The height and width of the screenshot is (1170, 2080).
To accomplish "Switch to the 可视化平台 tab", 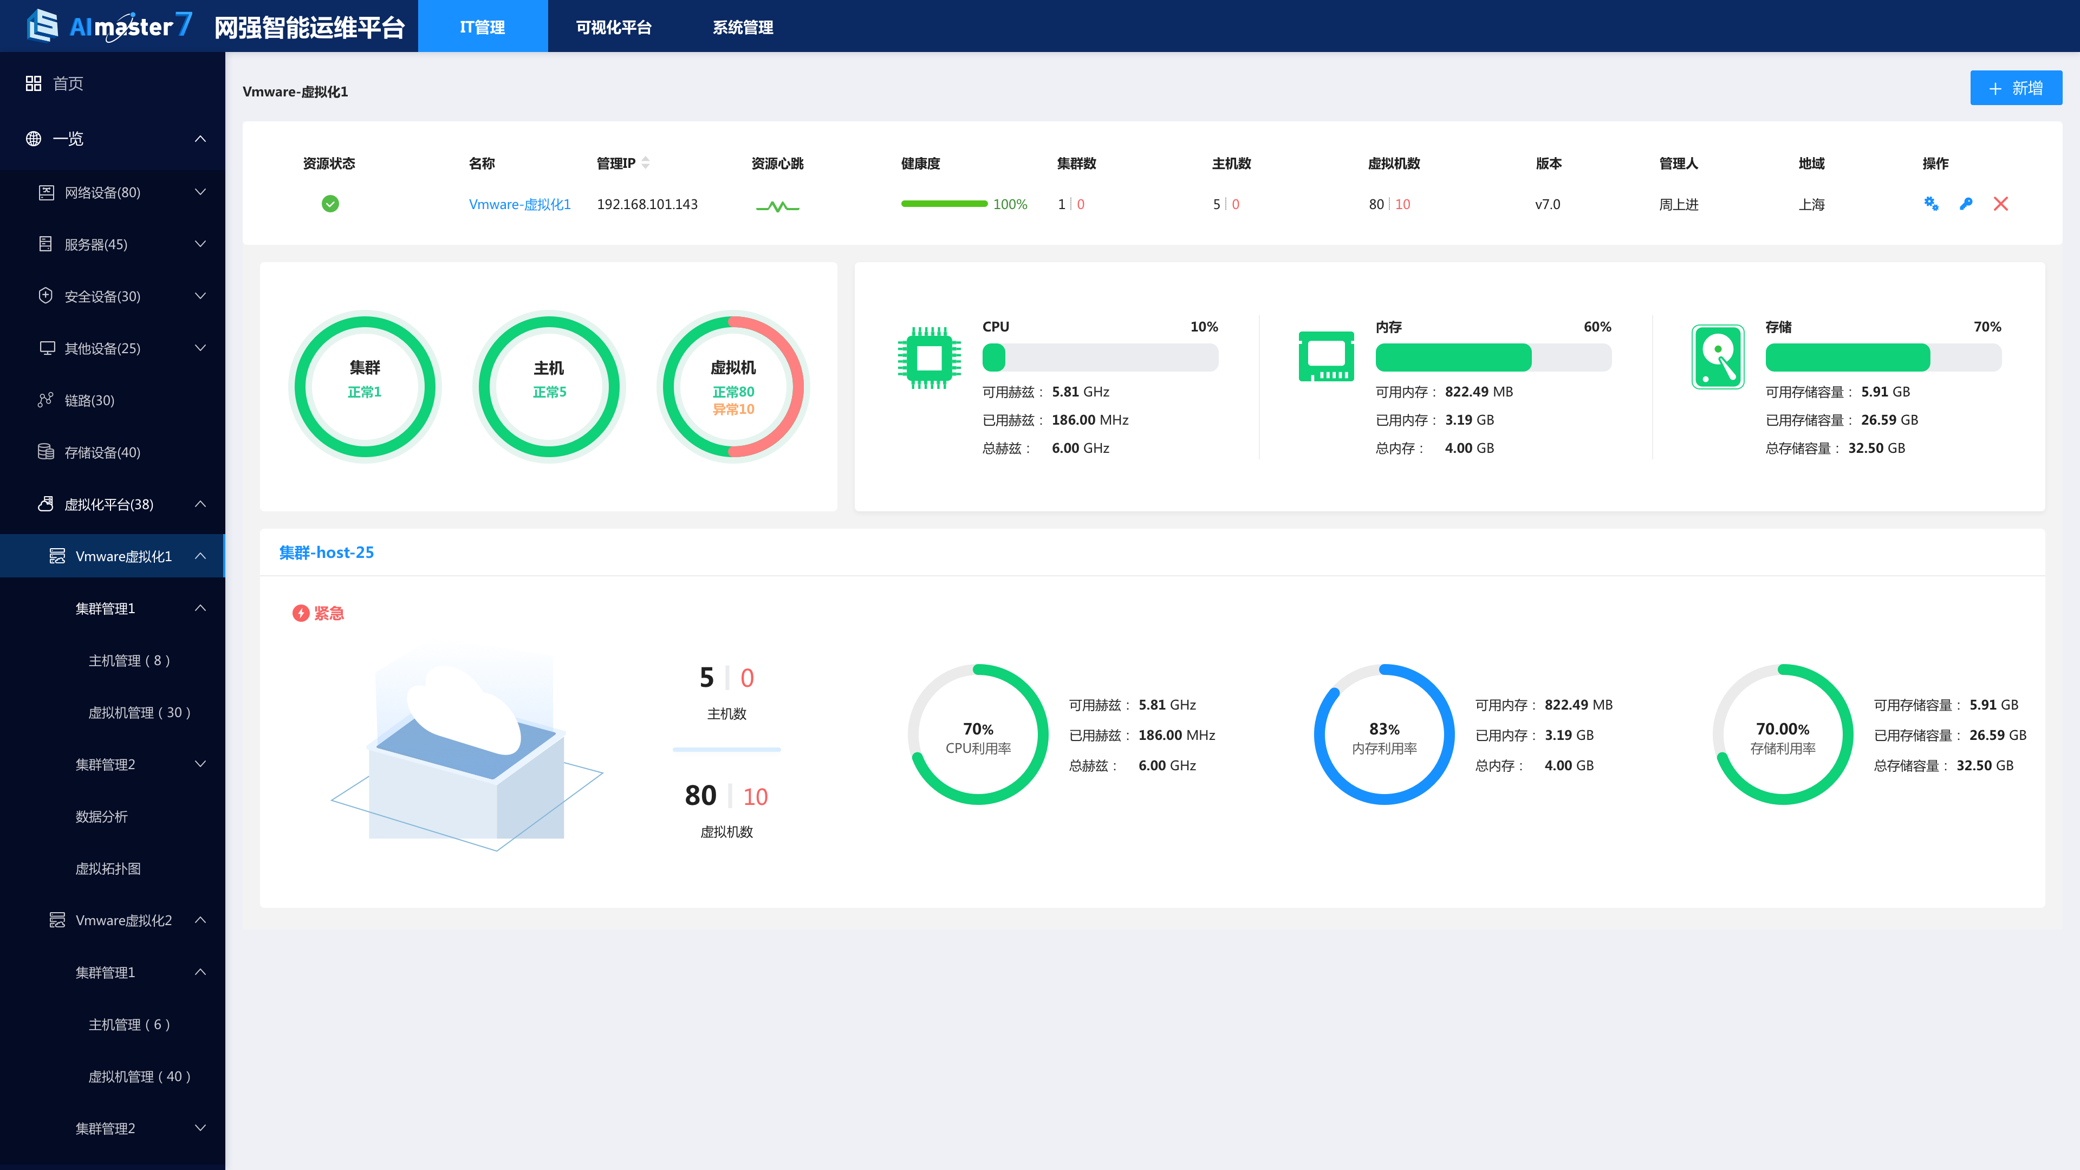I will coord(614,27).
